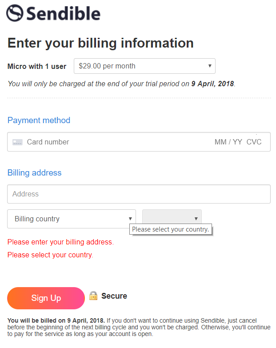Click the country tooltip popup
Viewport: 276px width, 348px height.
170,230
